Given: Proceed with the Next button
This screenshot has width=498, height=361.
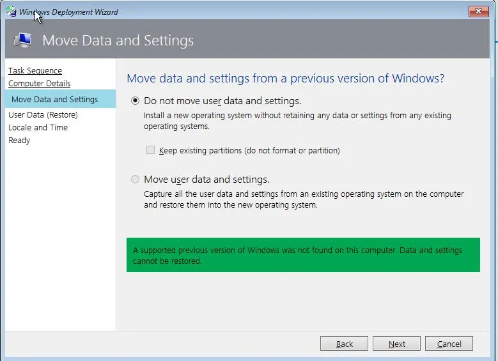Looking at the screenshot, I should click(x=396, y=344).
